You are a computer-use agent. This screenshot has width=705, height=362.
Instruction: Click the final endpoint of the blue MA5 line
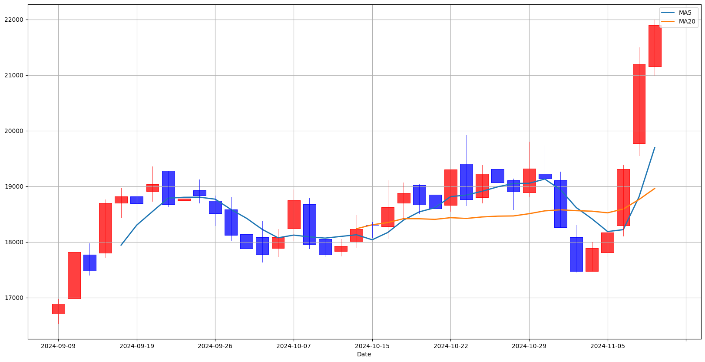655,148
